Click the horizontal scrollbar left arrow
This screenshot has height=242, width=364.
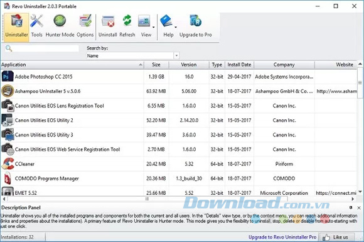tap(4, 199)
